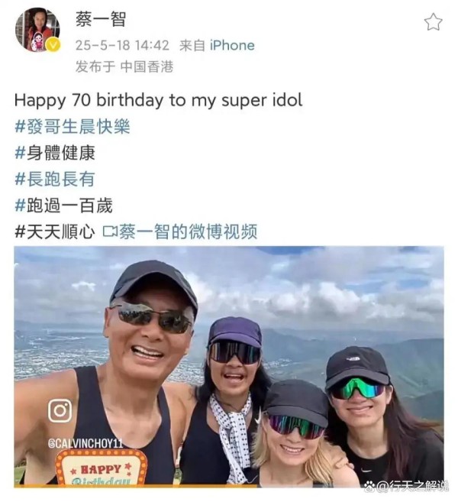Screen dimensions: 458x502
Task: Tap the paw watermark icon
Action: [369, 486]
